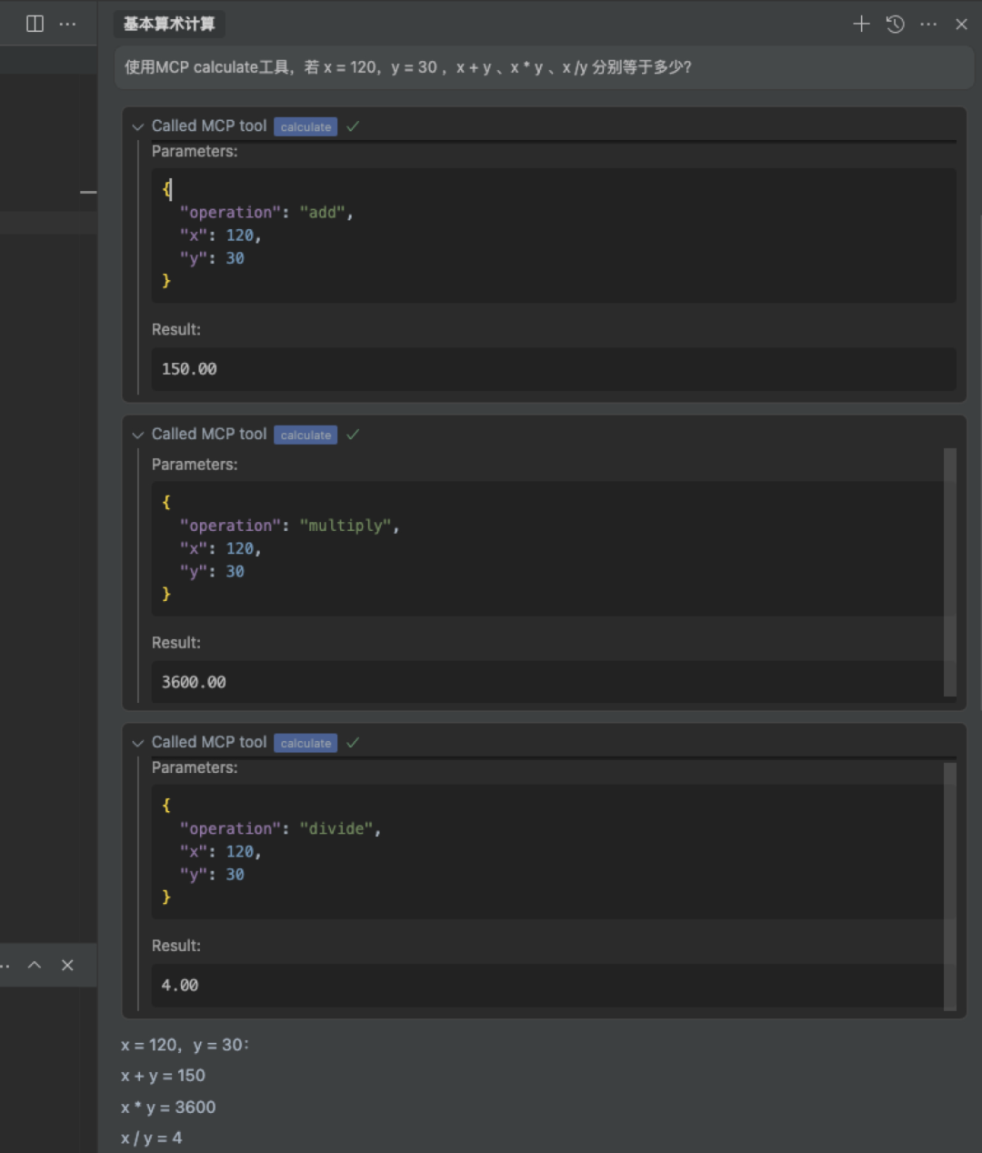Viewport: 982px width, 1153px height.
Task: Open chat history clock icon
Action: [x=896, y=24]
